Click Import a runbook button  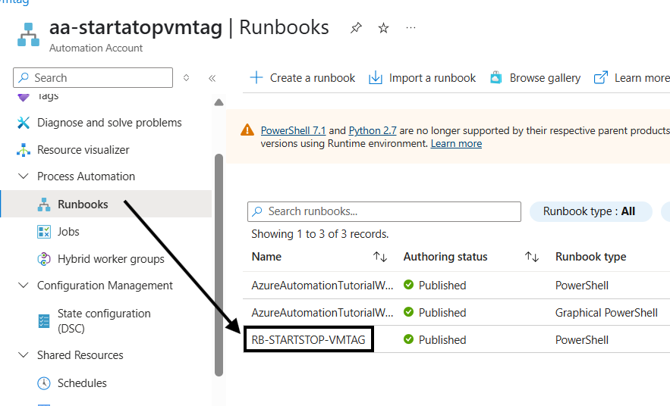[x=422, y=78]
